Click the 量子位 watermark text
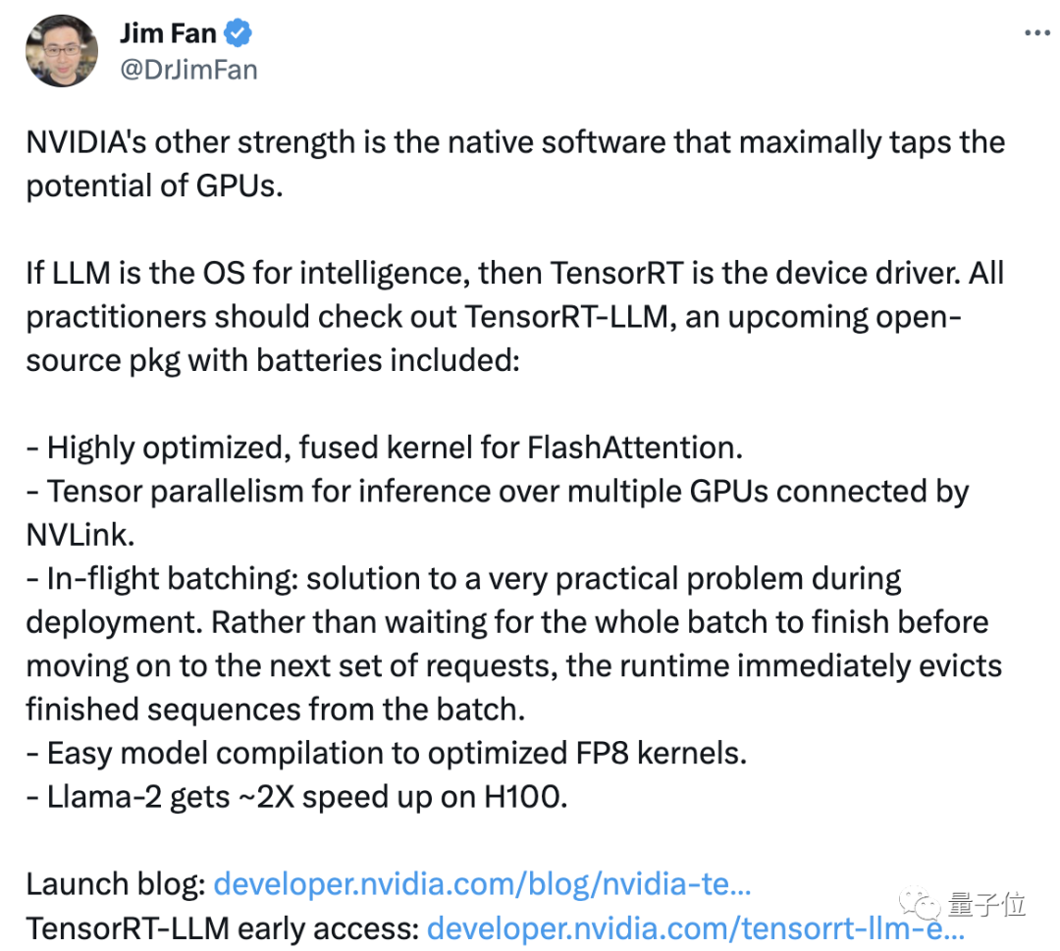The width and height of the screenshot is (1060, 951). (986, 904)
